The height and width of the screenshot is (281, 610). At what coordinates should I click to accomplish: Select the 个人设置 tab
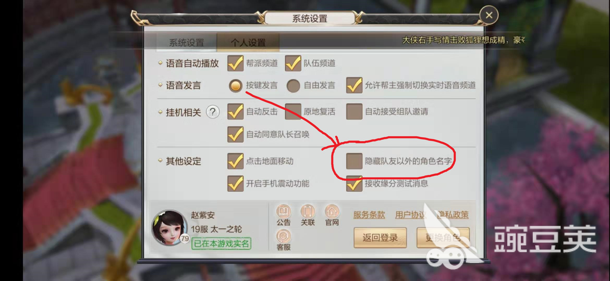coord(248,42)
